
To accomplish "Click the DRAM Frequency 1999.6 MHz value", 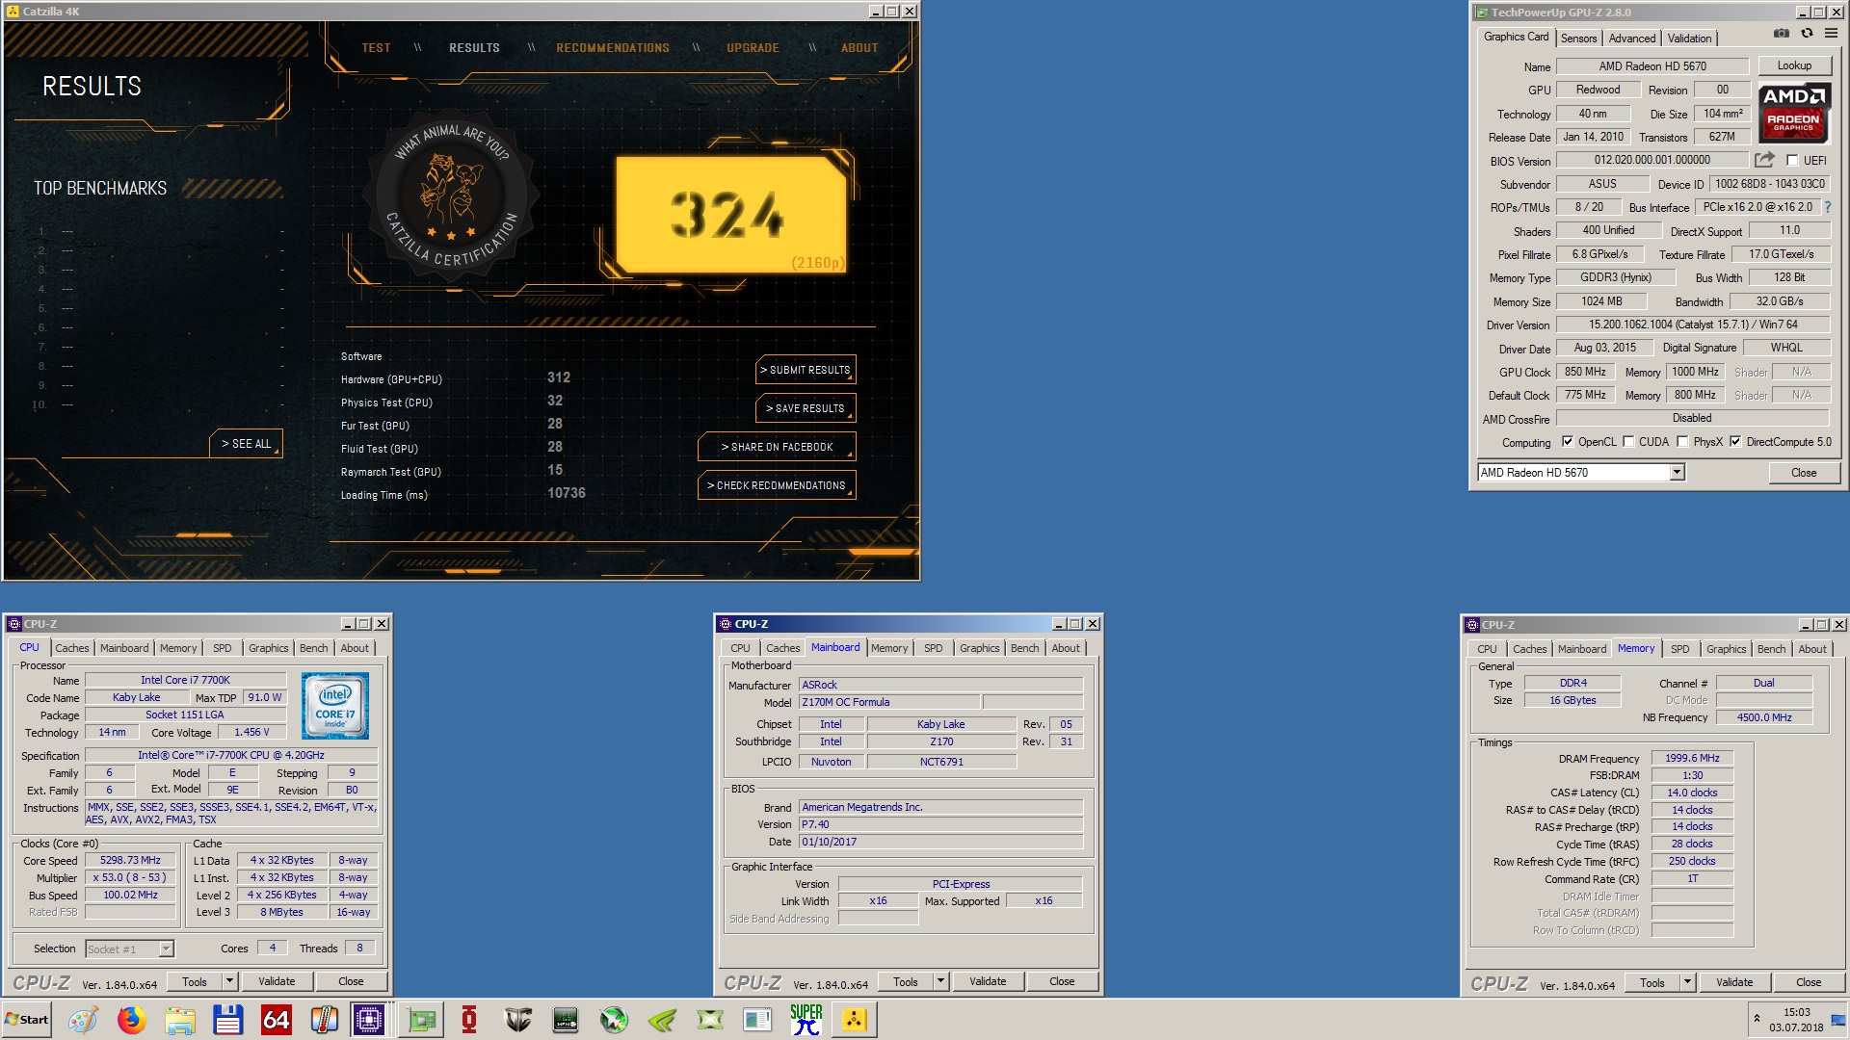I will 1693,758.
